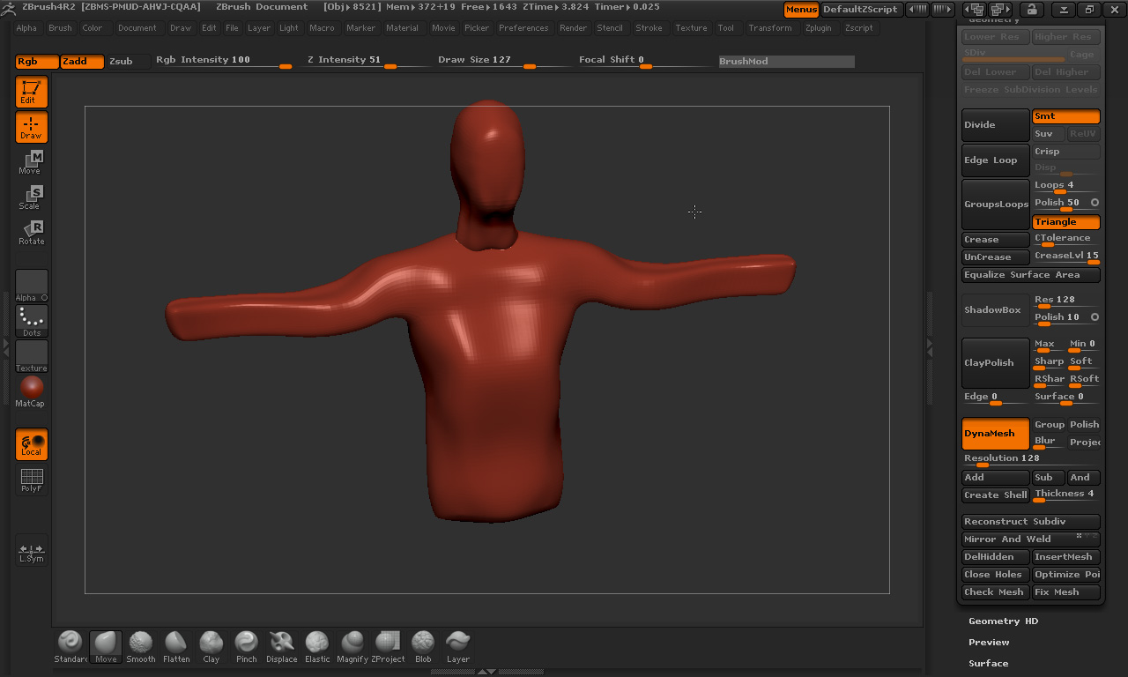Toggle the DynaMesh button
Image resolution: width=1128 pixels, height=677 pixels.
pos(995,434)
